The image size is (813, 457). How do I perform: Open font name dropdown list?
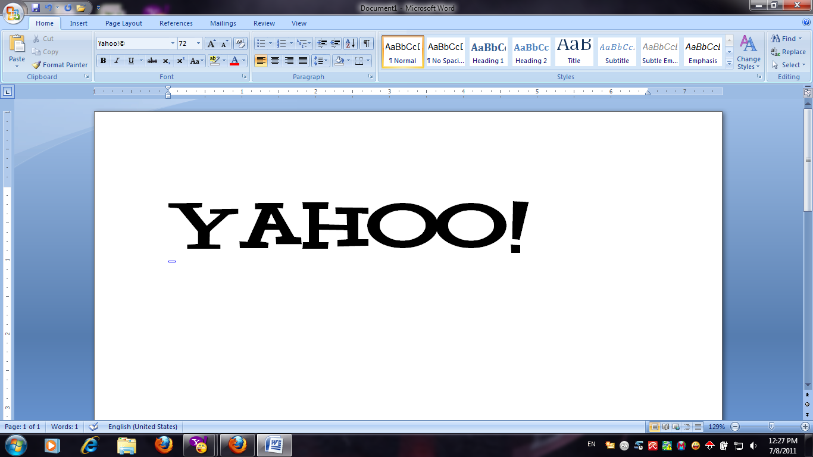click(173, 43)
